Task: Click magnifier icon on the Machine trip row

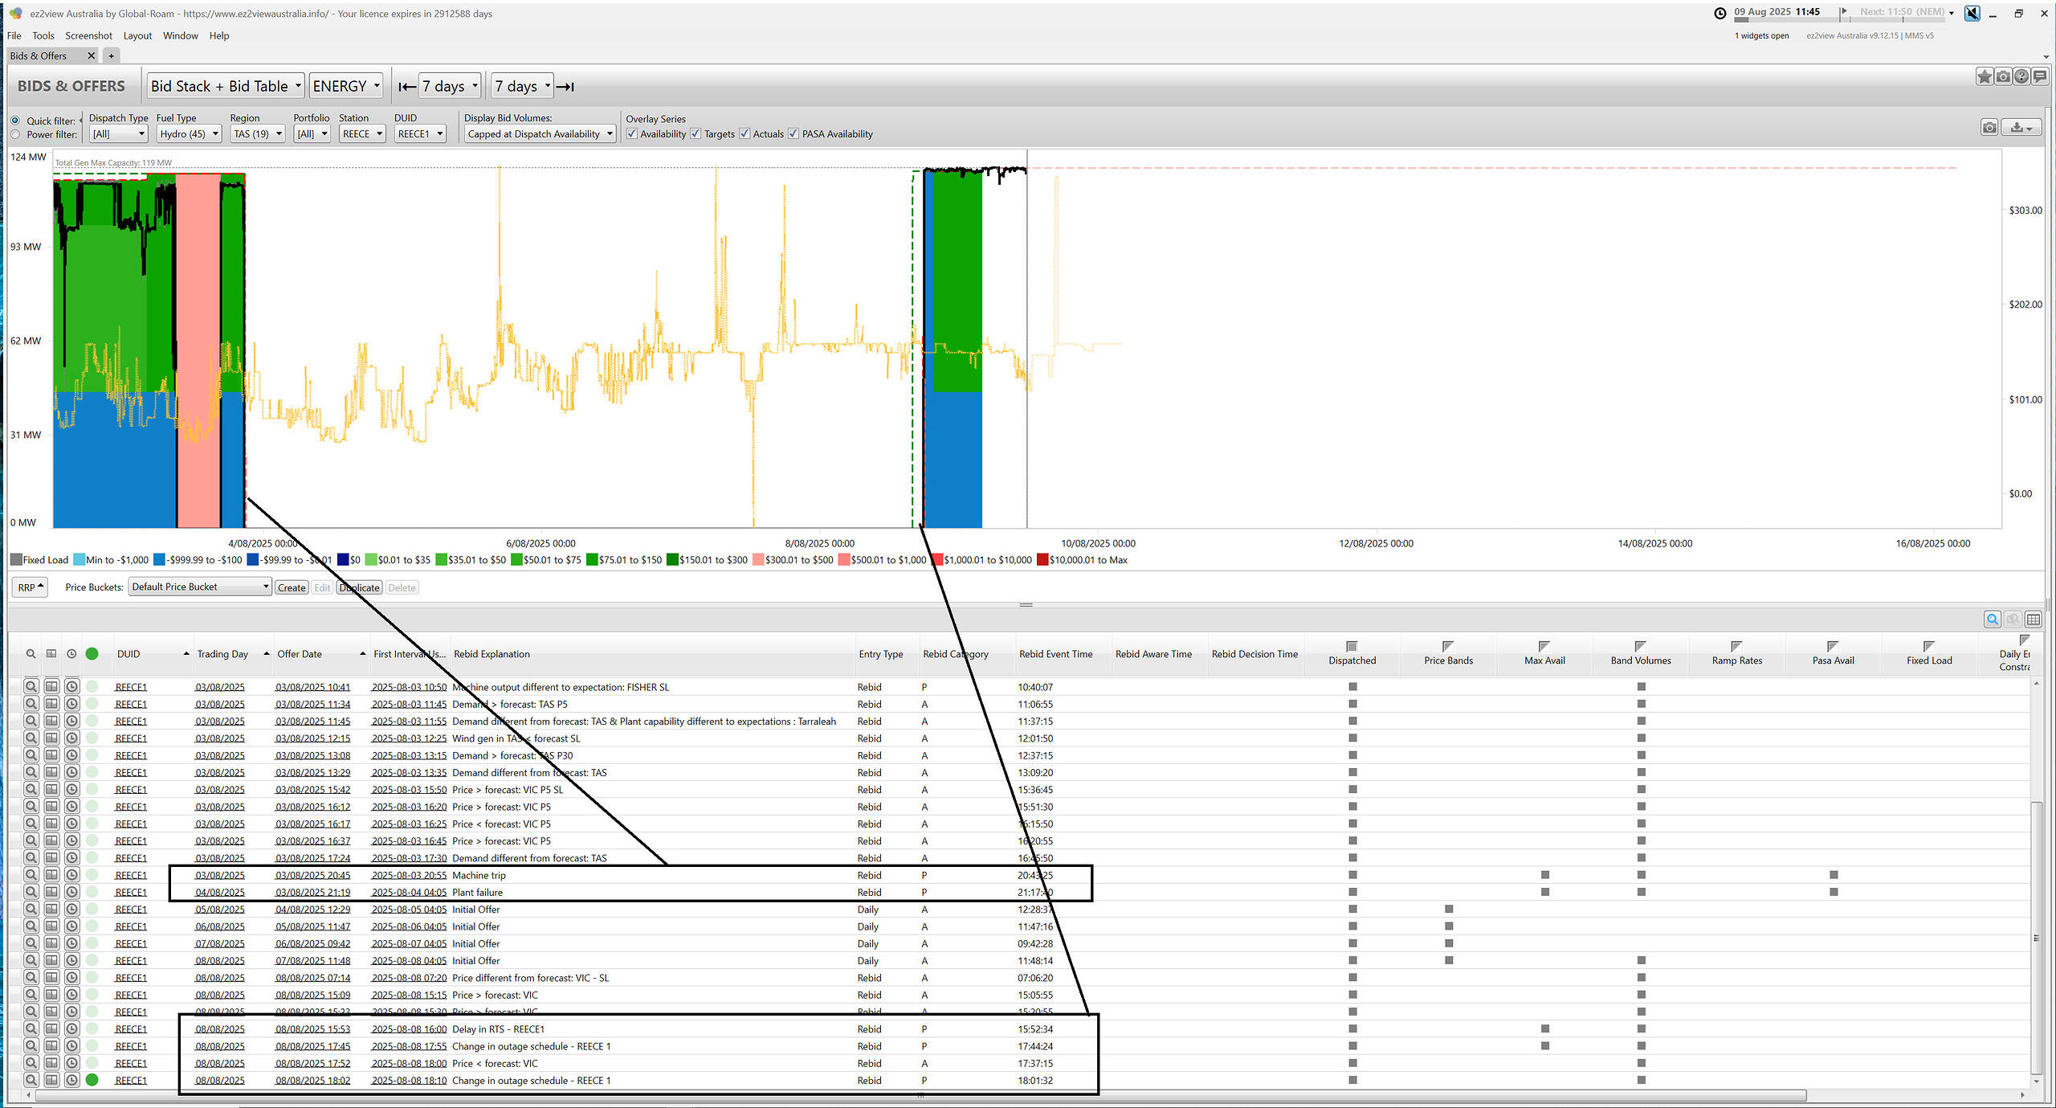Action: tap(31, 875)
